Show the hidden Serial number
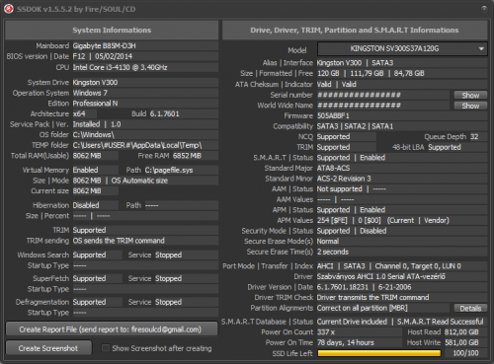The width and height of the screenshot is (494, 364). point(470,95)
